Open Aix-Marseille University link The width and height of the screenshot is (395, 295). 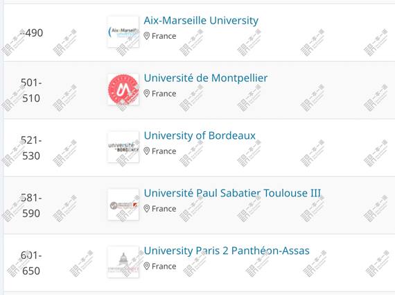point(201,20)
